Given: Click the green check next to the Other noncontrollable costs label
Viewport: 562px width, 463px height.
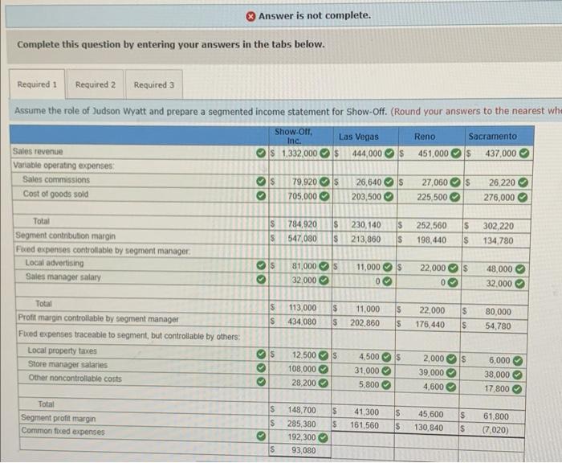Looking at the screenshot, I should tap(261, 383).
